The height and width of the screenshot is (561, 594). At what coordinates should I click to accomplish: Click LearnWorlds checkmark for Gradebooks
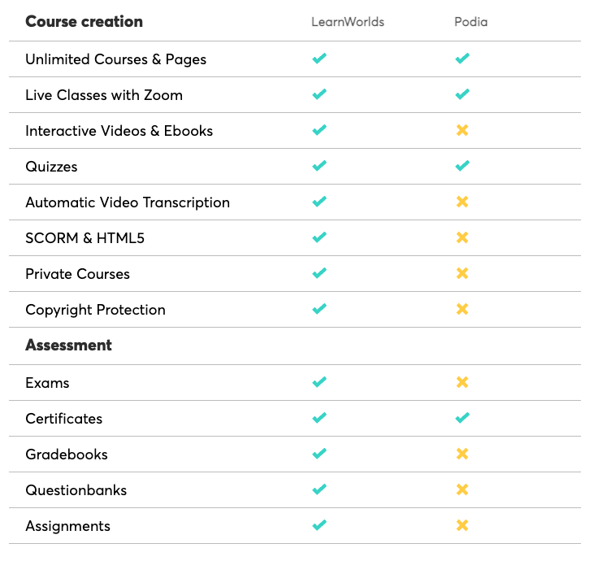[x=319, y=454]
